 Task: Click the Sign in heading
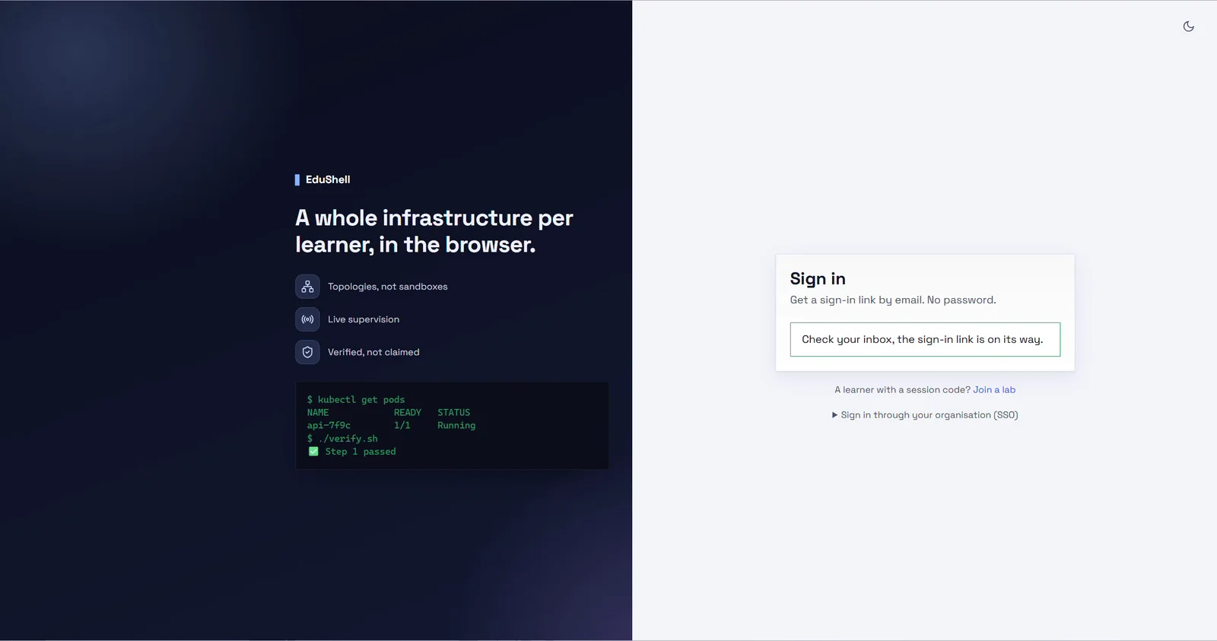coord(818,279)
